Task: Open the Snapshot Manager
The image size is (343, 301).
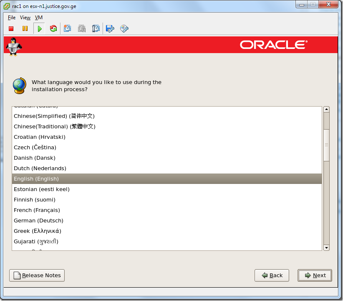Action: click(96, 28)
